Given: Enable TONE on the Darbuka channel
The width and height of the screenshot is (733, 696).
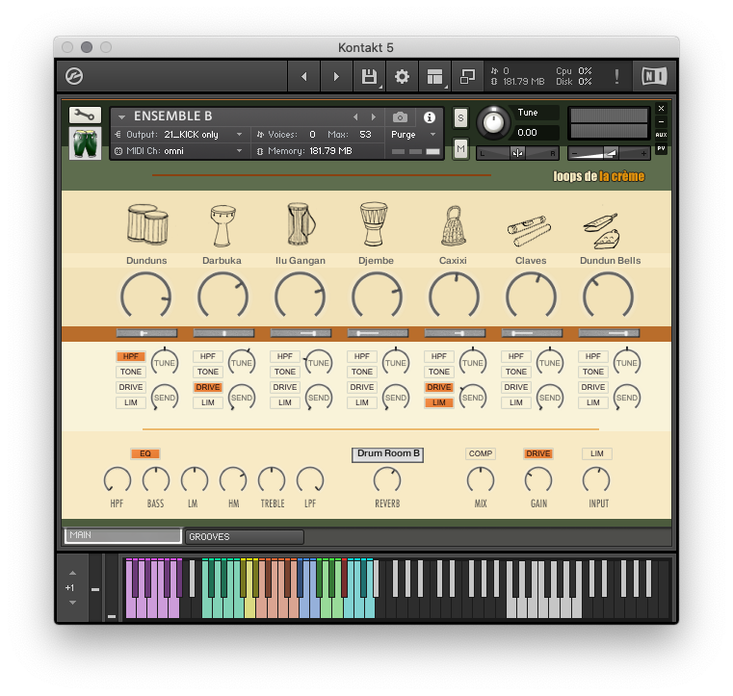Looking at the screenshot, I should [x=207, y=372].
